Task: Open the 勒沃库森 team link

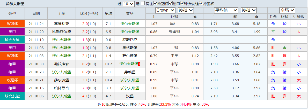Action: (x=62, y=64)
